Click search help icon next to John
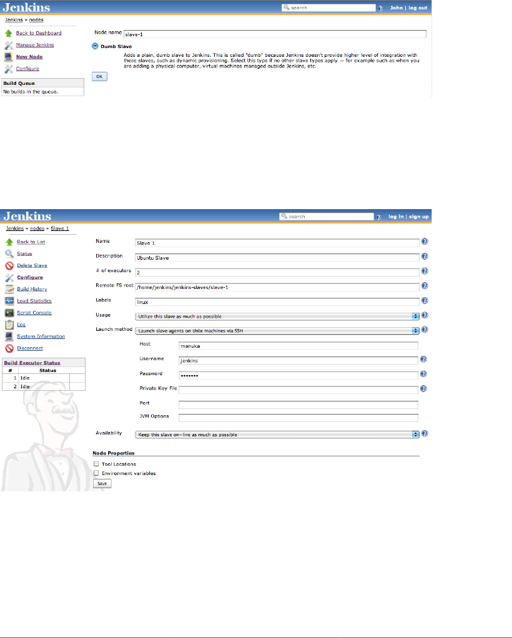The height and width of the screenshot is (638, 512). click(x=380, y=8)
